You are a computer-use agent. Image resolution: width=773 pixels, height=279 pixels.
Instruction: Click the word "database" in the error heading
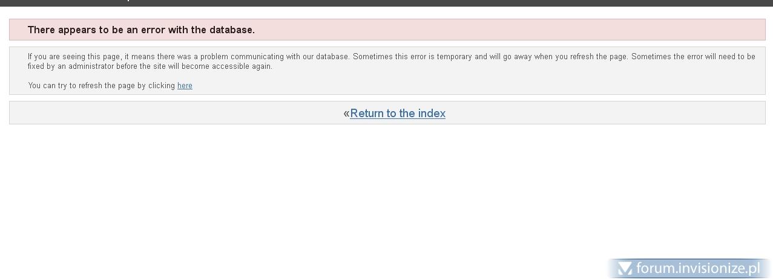(x=232, y=30)
